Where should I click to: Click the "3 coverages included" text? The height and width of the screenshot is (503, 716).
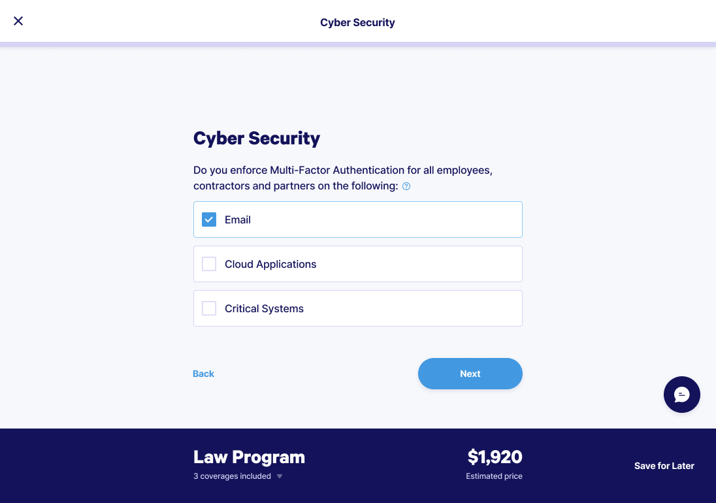232,476
